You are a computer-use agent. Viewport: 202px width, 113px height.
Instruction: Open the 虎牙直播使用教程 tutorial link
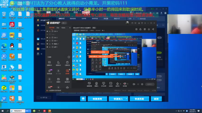(x=55, y=90)
